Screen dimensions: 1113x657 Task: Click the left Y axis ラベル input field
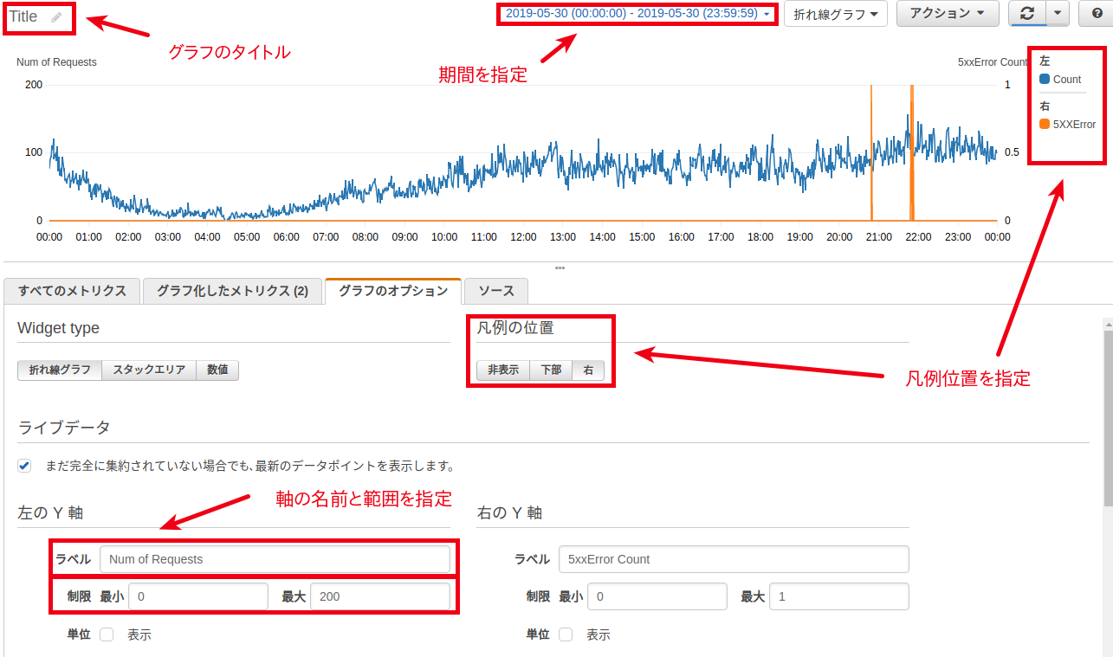[275, 559]
